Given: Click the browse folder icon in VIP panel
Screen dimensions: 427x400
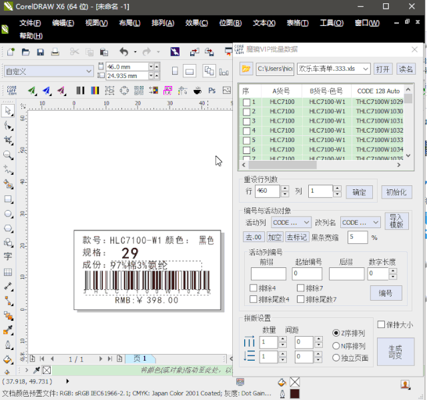Looking at the screenshot, I should point(246,69).
